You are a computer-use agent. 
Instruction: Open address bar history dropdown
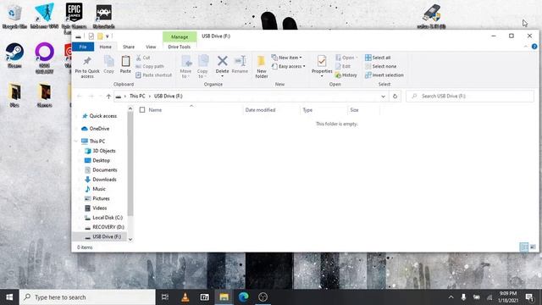383,97
